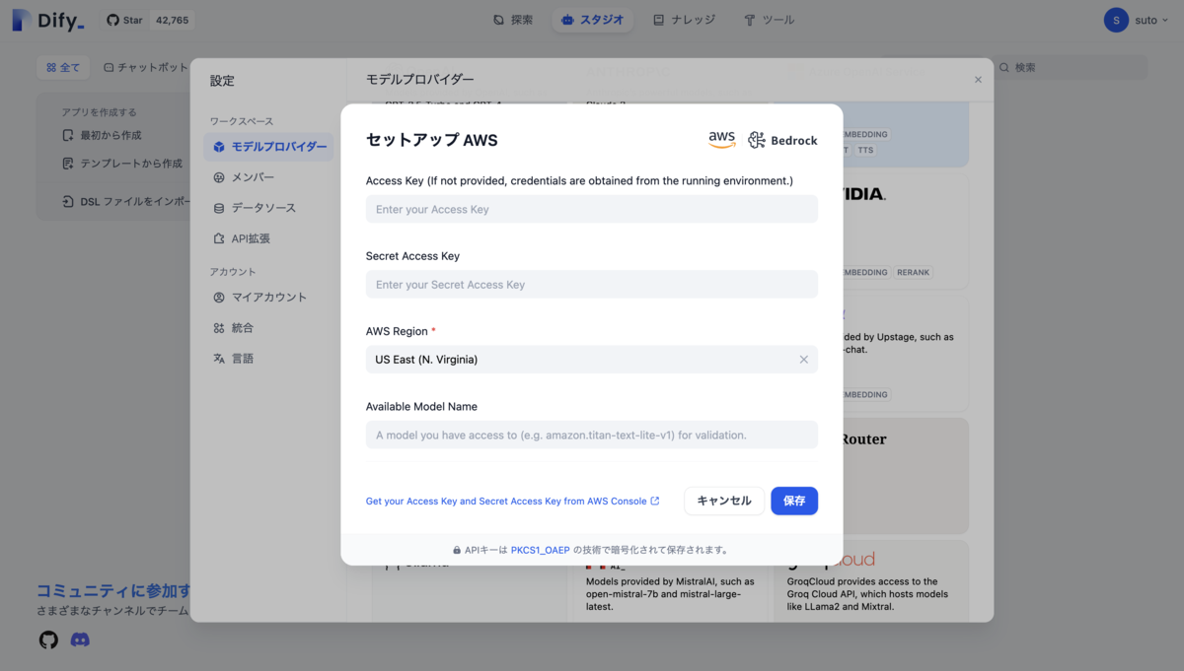Open 言語 settings section
1184x671 pixels.
(268, 359)
